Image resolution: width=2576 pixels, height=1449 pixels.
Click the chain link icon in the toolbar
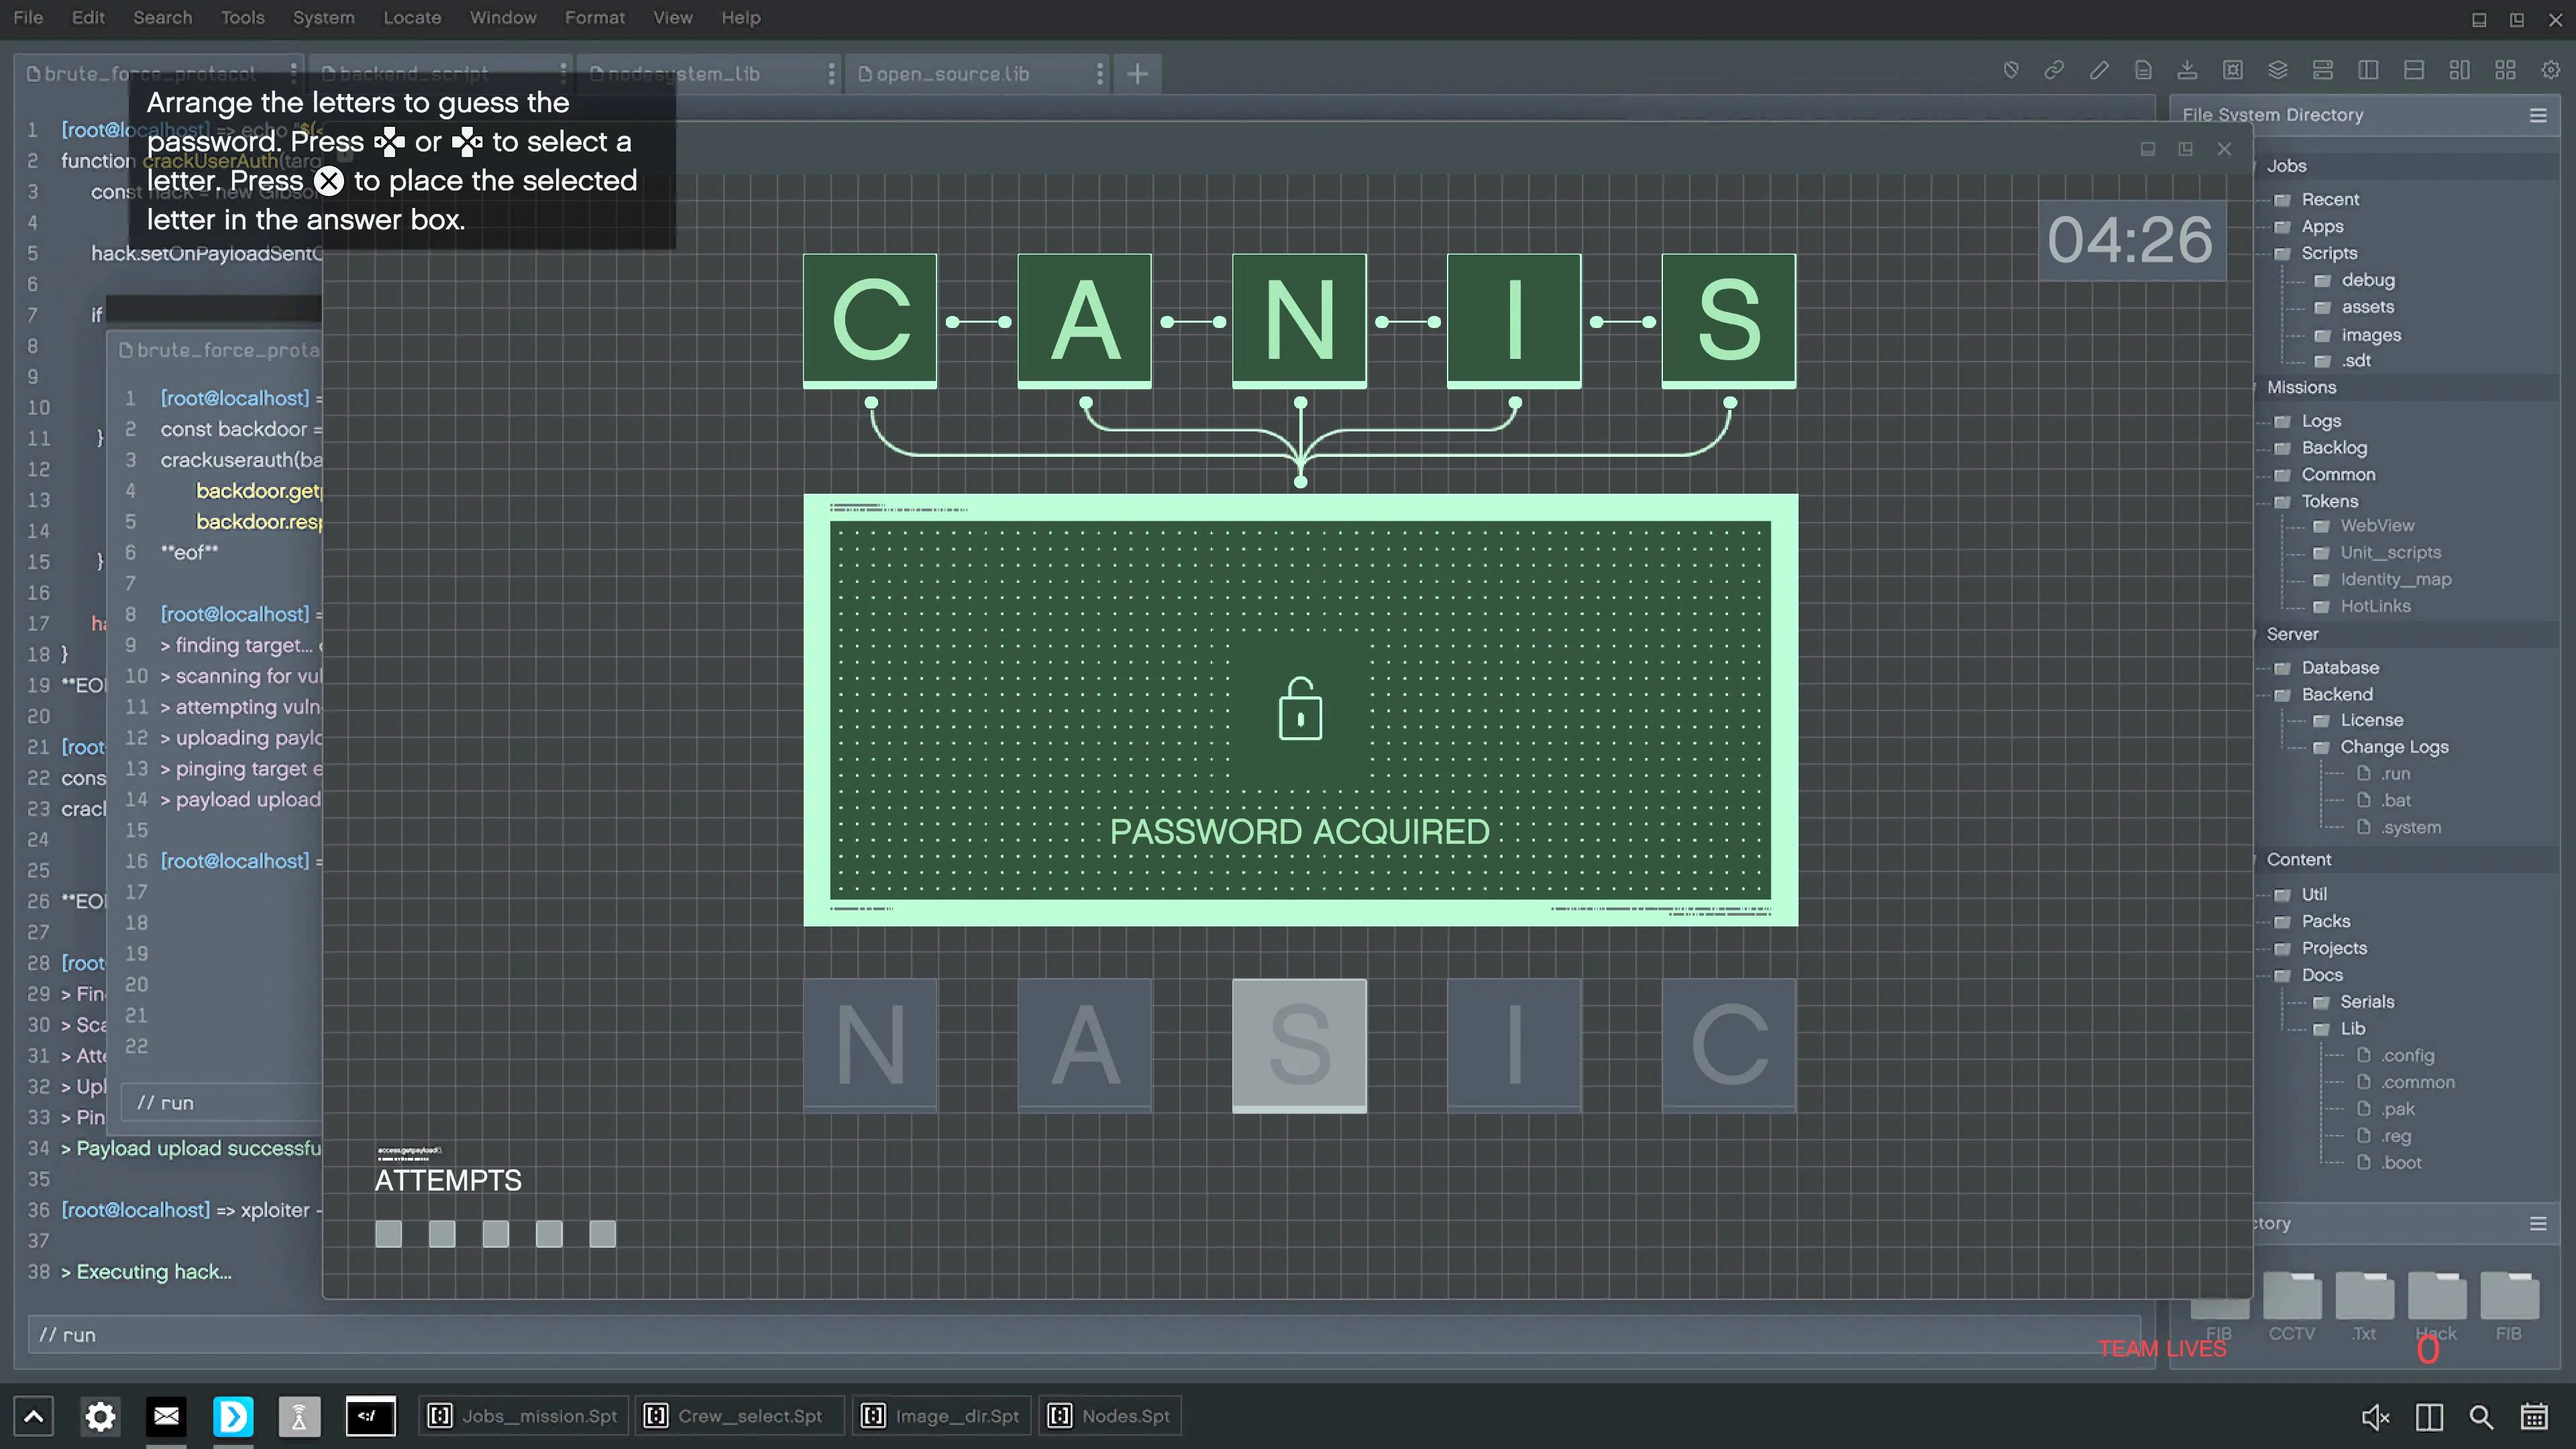tap(2054, 70)
